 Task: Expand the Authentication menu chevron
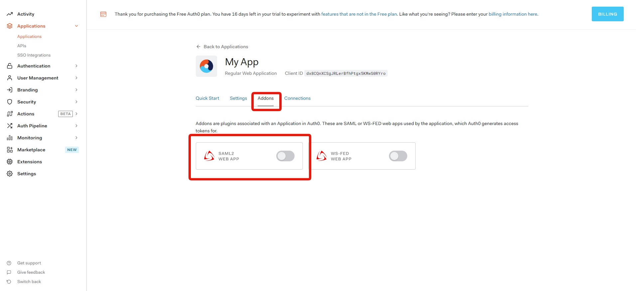click(x=76, y=66)
